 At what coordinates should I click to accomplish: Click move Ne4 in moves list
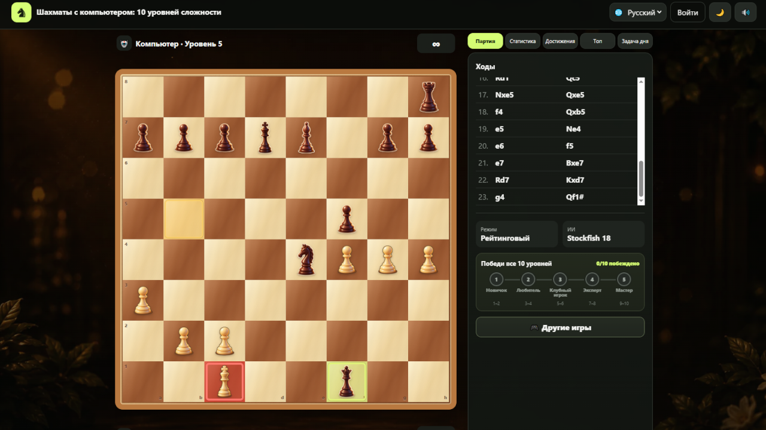coord(573,129)
